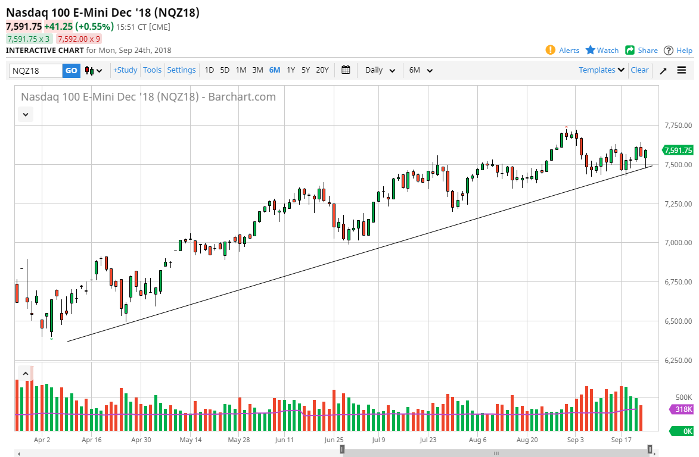Open the candlestick chart type selector
The image size is (699, 457).
tap(94, 71)
